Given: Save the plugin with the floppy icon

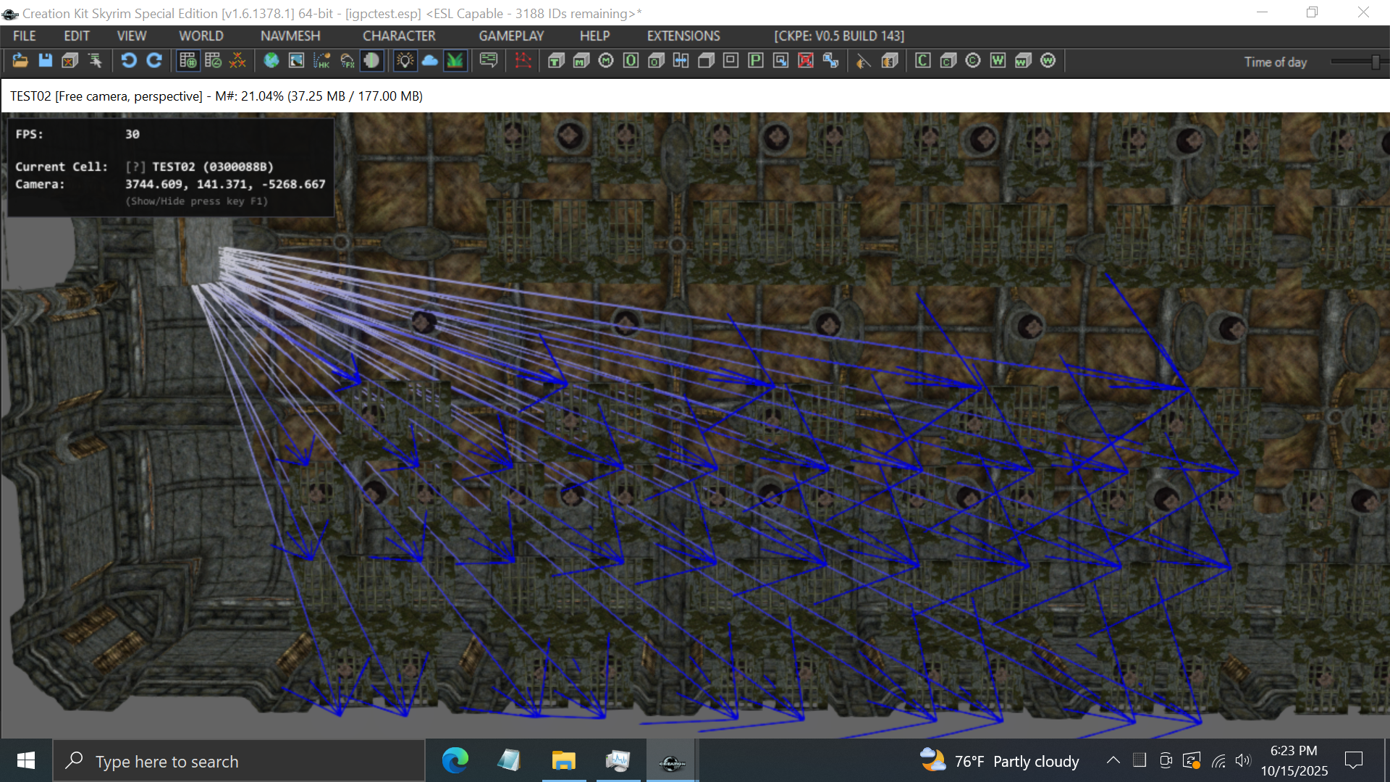Looking at the screenshot, I should 45,61.
